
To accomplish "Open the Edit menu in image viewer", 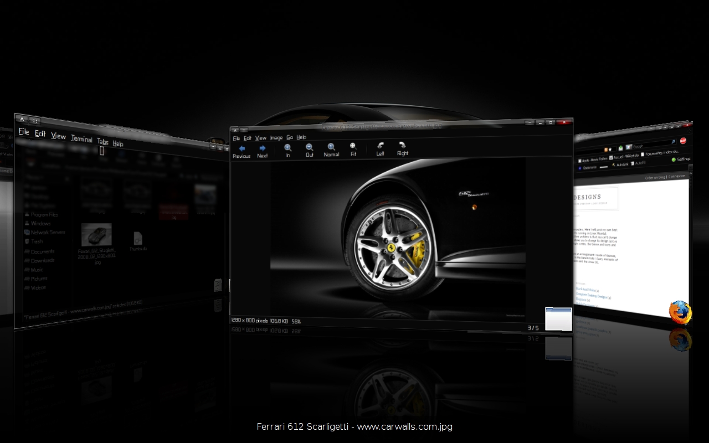I will (x=248, y=138).
